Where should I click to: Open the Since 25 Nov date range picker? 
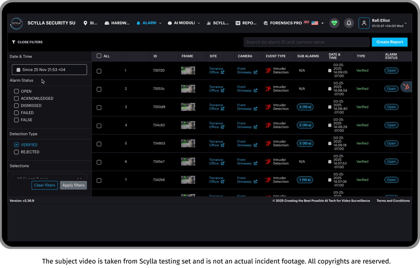(x=49, y=70)
